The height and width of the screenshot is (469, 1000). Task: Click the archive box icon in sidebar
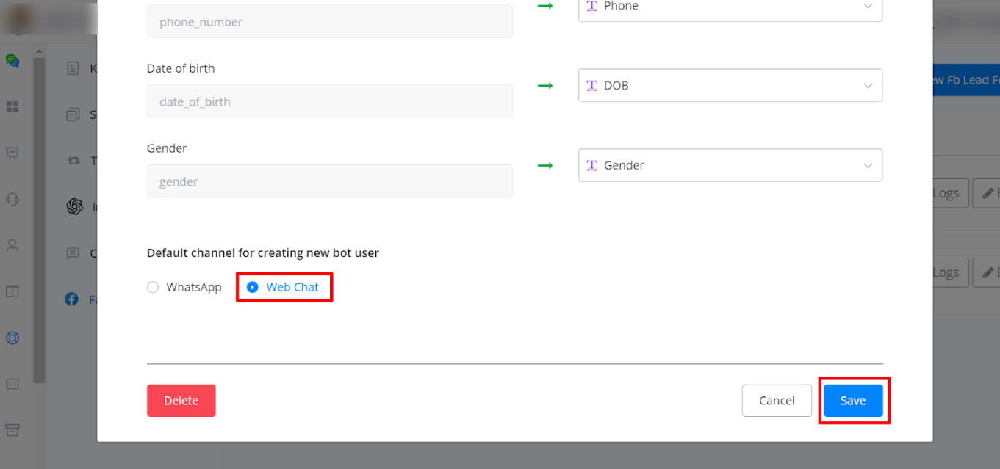tap(12, 429)
